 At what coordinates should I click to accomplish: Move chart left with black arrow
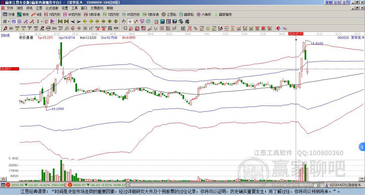[72, 21]
